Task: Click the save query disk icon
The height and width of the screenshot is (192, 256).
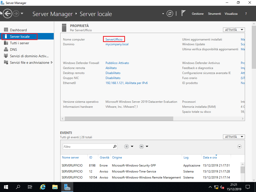Action: tap(141, 146)
